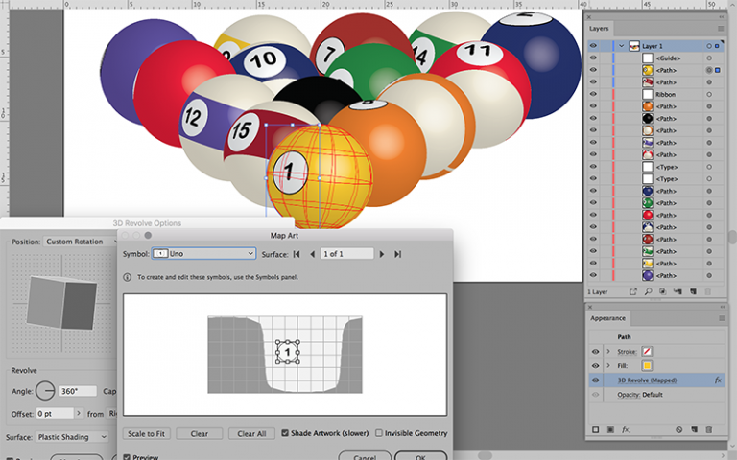Click the Stroke color swatch
Image resolution: width=737 pixels, height=460 pixels.
click(x=647, y=352)
